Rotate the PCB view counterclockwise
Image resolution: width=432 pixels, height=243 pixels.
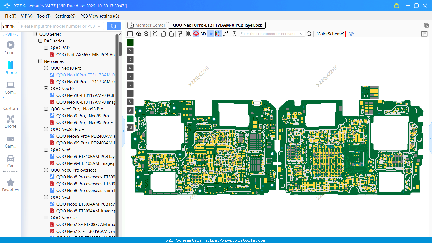[163, 34]
